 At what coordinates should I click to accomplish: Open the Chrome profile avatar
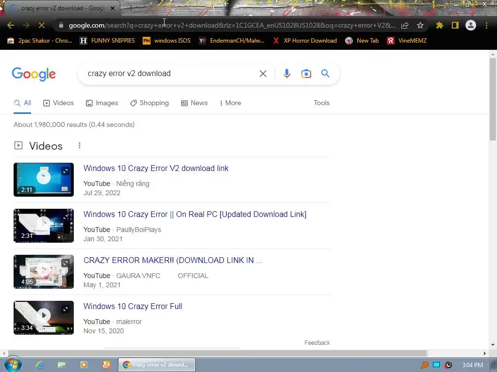pos(471,25)
